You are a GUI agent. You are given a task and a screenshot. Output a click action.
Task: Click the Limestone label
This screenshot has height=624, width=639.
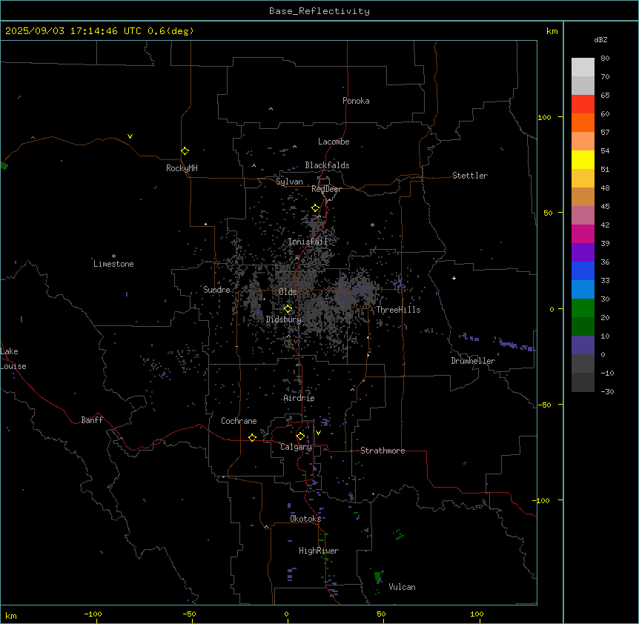click(113, 264)
